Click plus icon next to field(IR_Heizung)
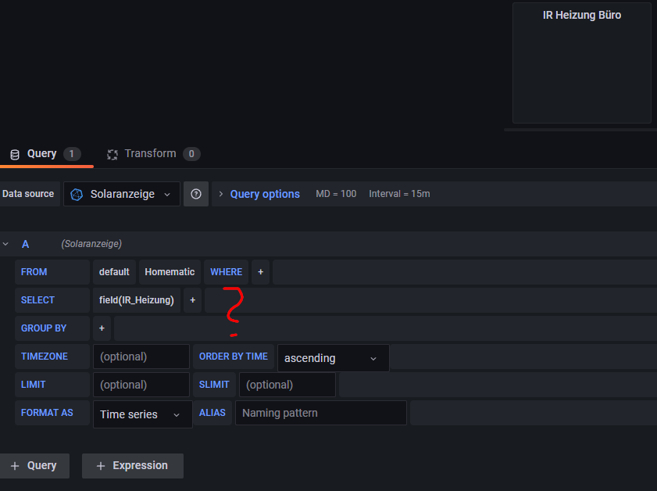The height and width of the screenshot is (491, 657). 192,300
